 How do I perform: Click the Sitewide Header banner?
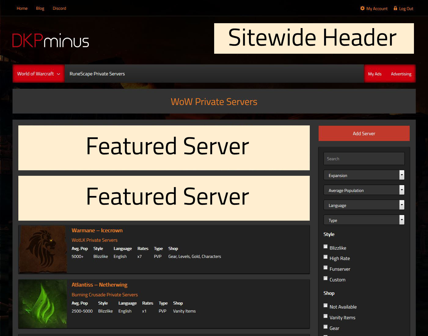click(x=314, y=38)
